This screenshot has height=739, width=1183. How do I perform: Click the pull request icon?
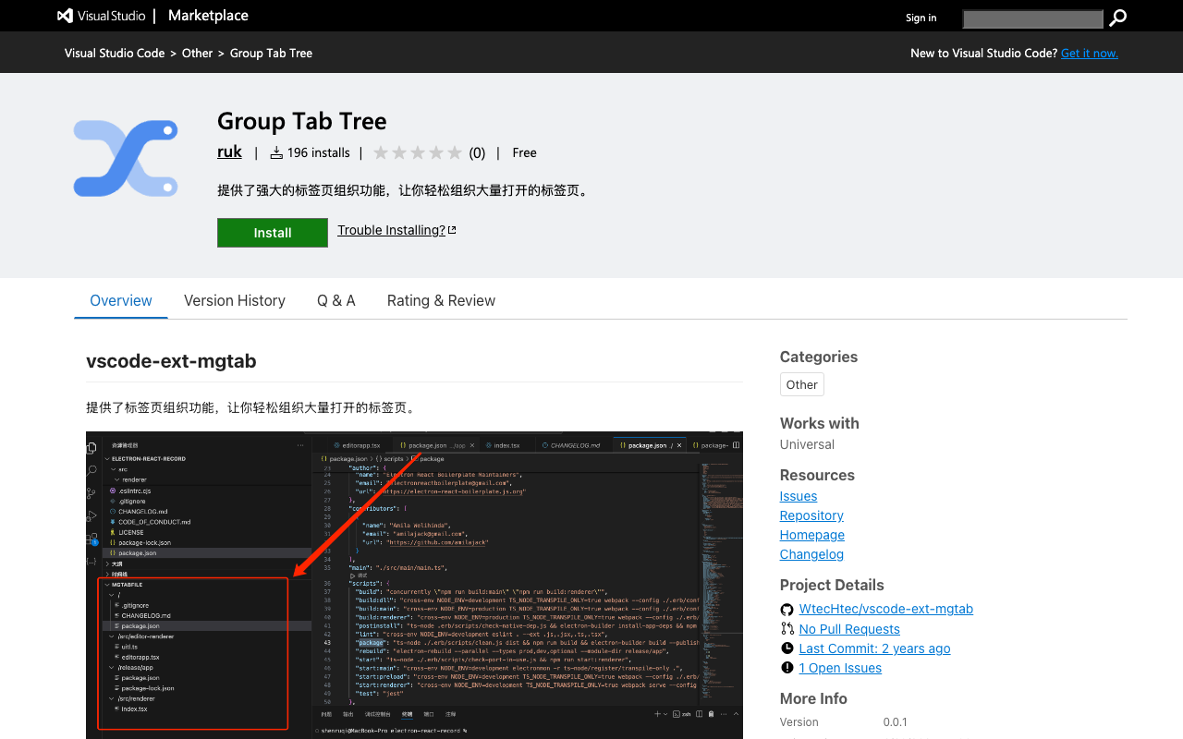coord(787,629)
